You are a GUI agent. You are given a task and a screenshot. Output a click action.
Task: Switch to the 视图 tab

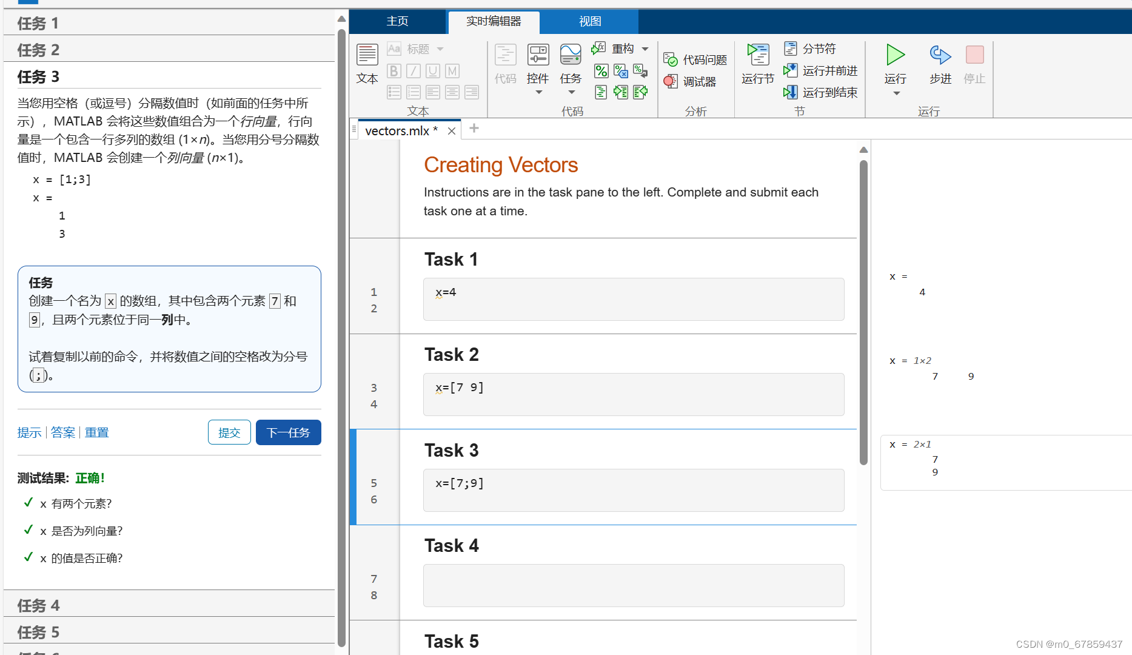click(589, 21)
